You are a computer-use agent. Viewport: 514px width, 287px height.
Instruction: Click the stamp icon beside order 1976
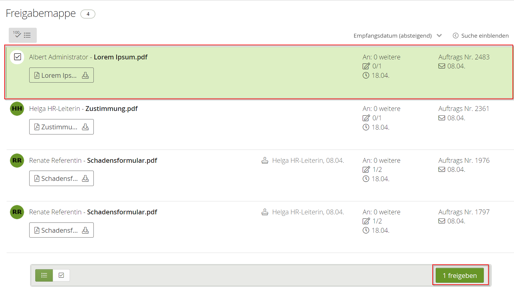[x=265, y=160]
